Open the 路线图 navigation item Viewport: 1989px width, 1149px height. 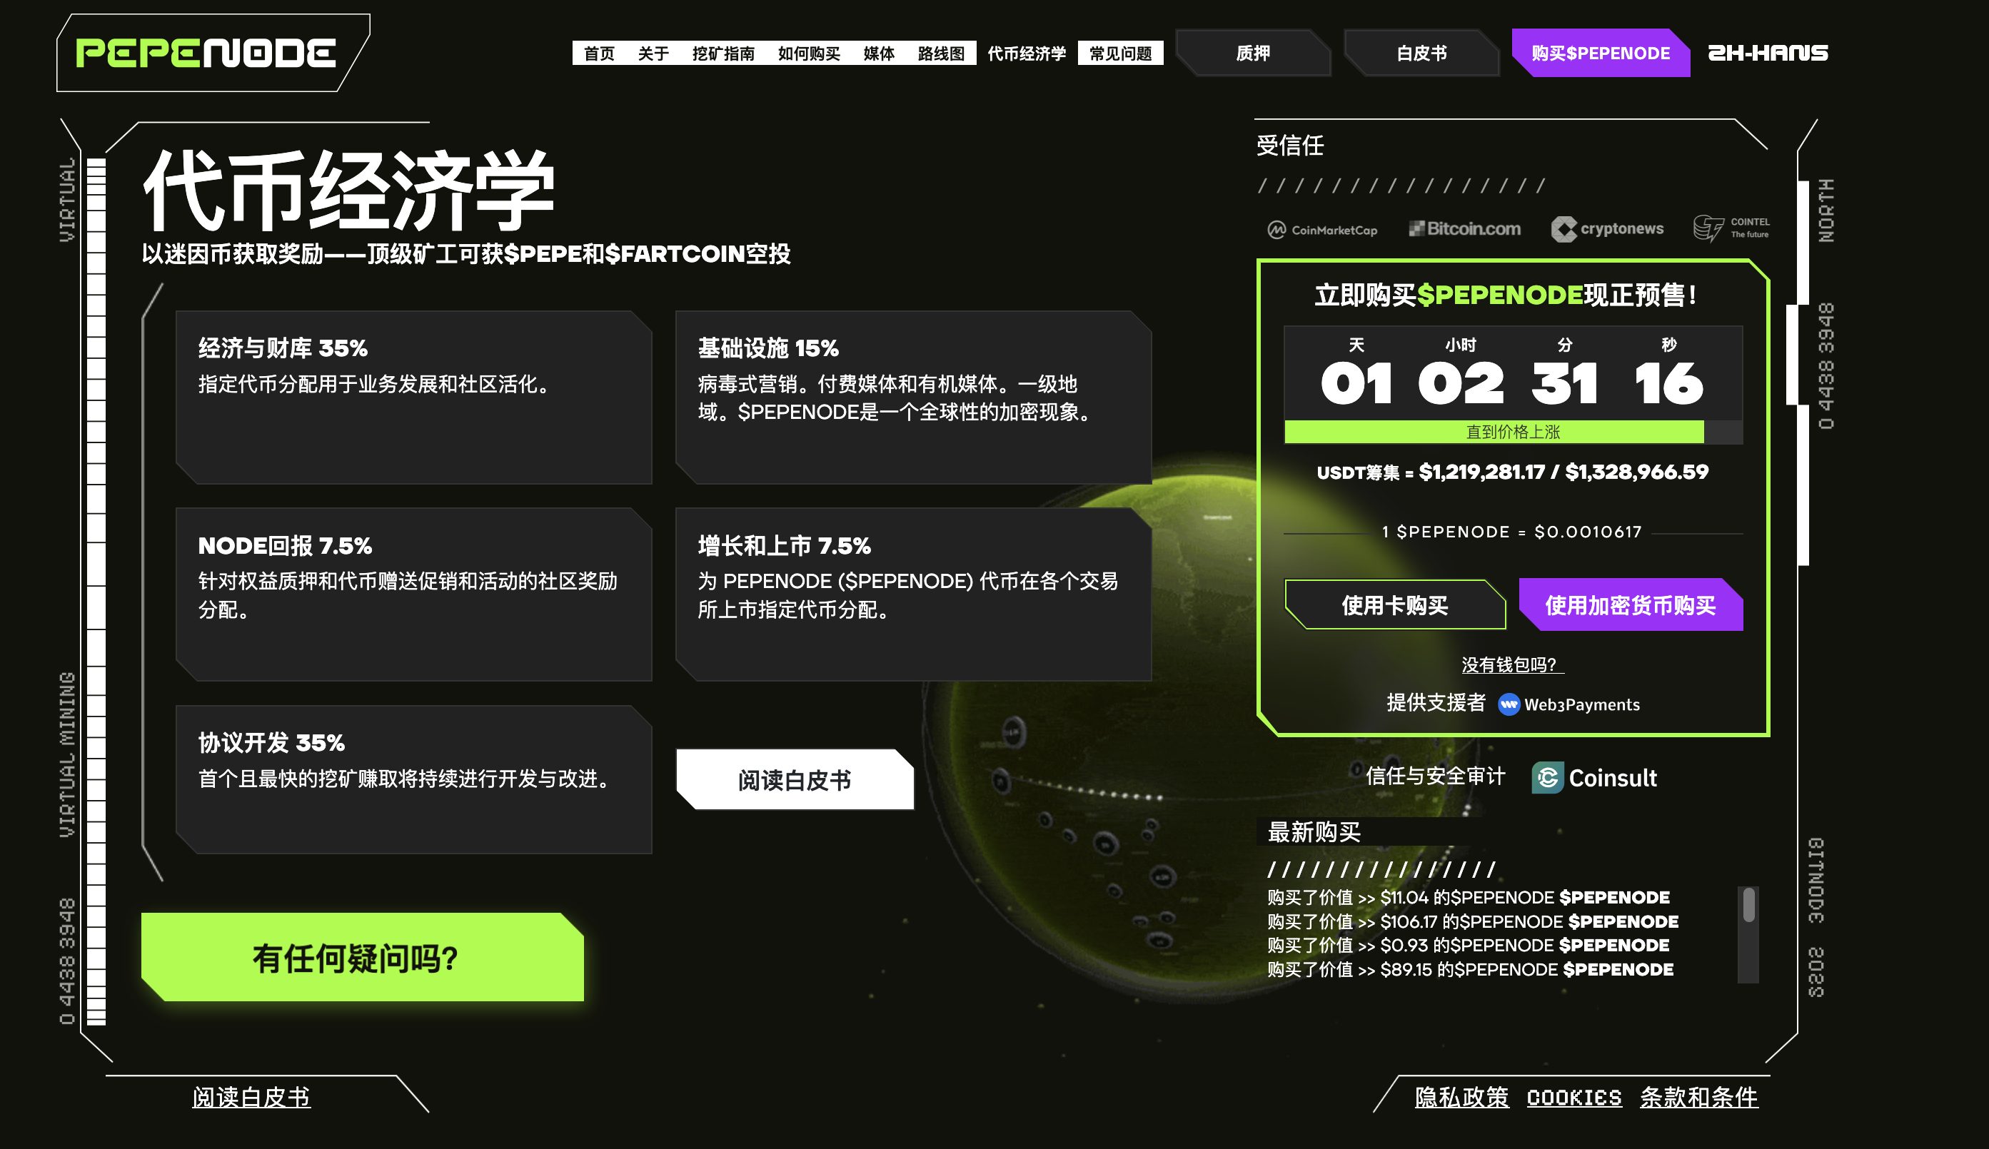coord(941,54)
